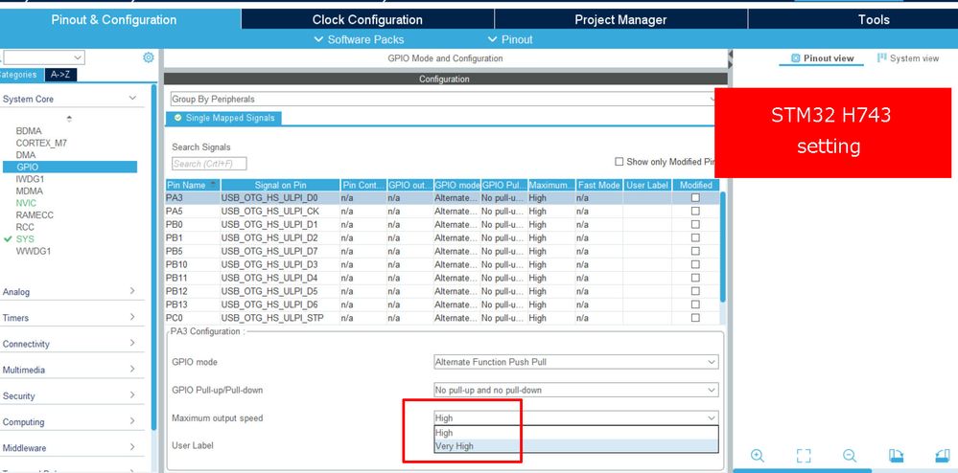Click the zoom out magnifier icon
This screenshot has height=473, width=958.
click(850, 456)
